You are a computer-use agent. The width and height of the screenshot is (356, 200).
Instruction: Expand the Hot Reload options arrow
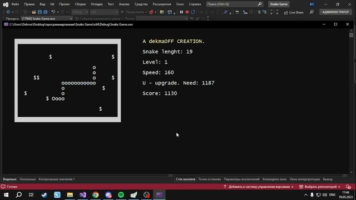[155, 12]
